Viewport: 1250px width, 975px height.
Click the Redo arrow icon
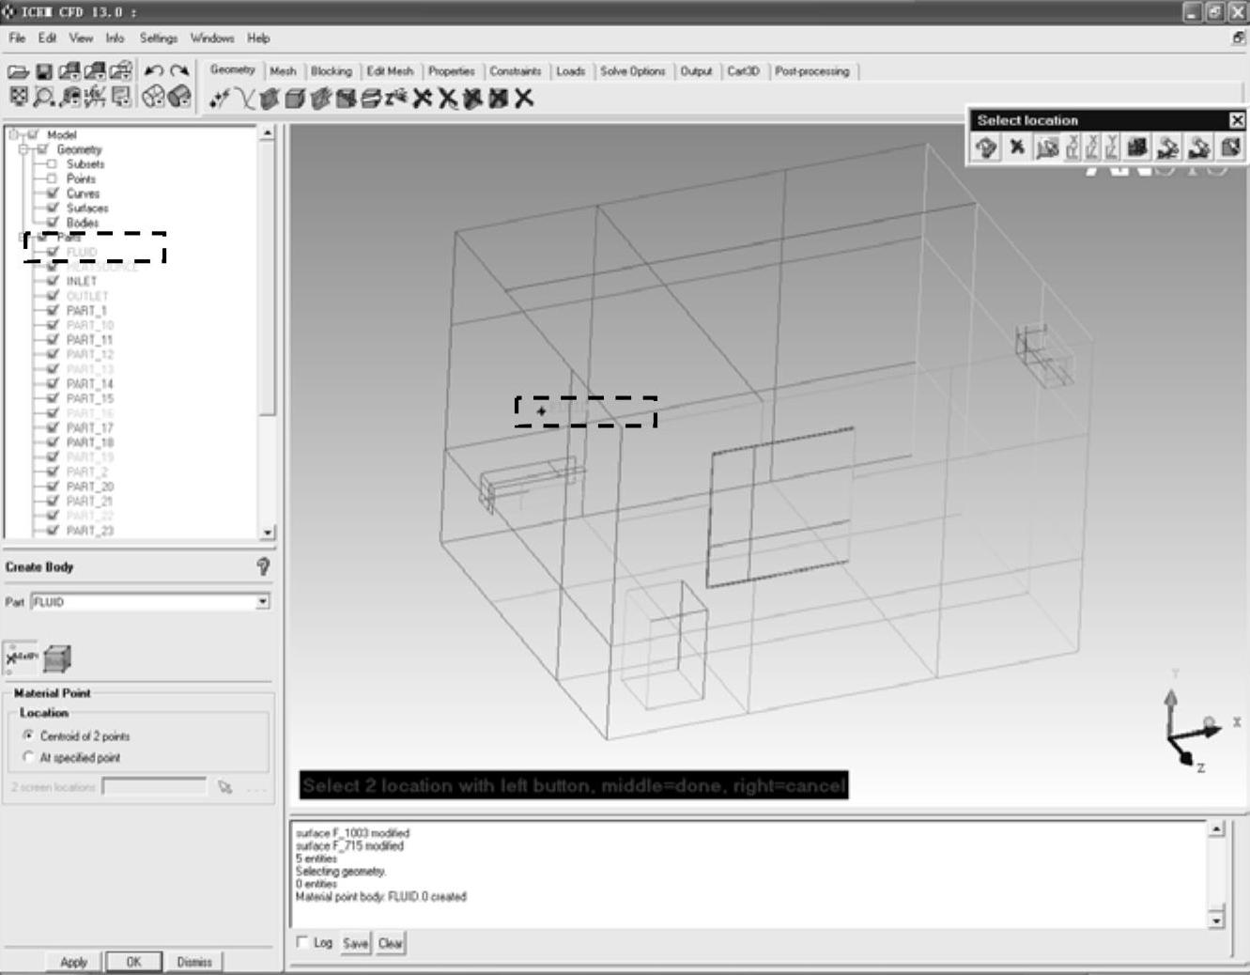[x=179, y=71]
